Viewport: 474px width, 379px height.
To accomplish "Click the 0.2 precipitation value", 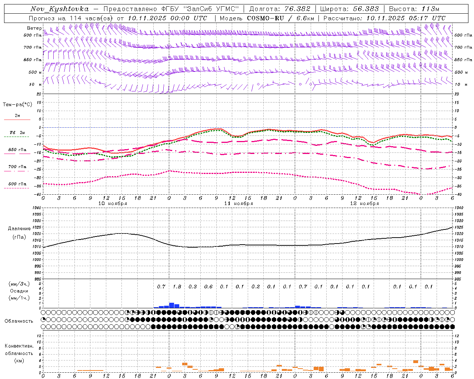I will click(x=256, y=286).
